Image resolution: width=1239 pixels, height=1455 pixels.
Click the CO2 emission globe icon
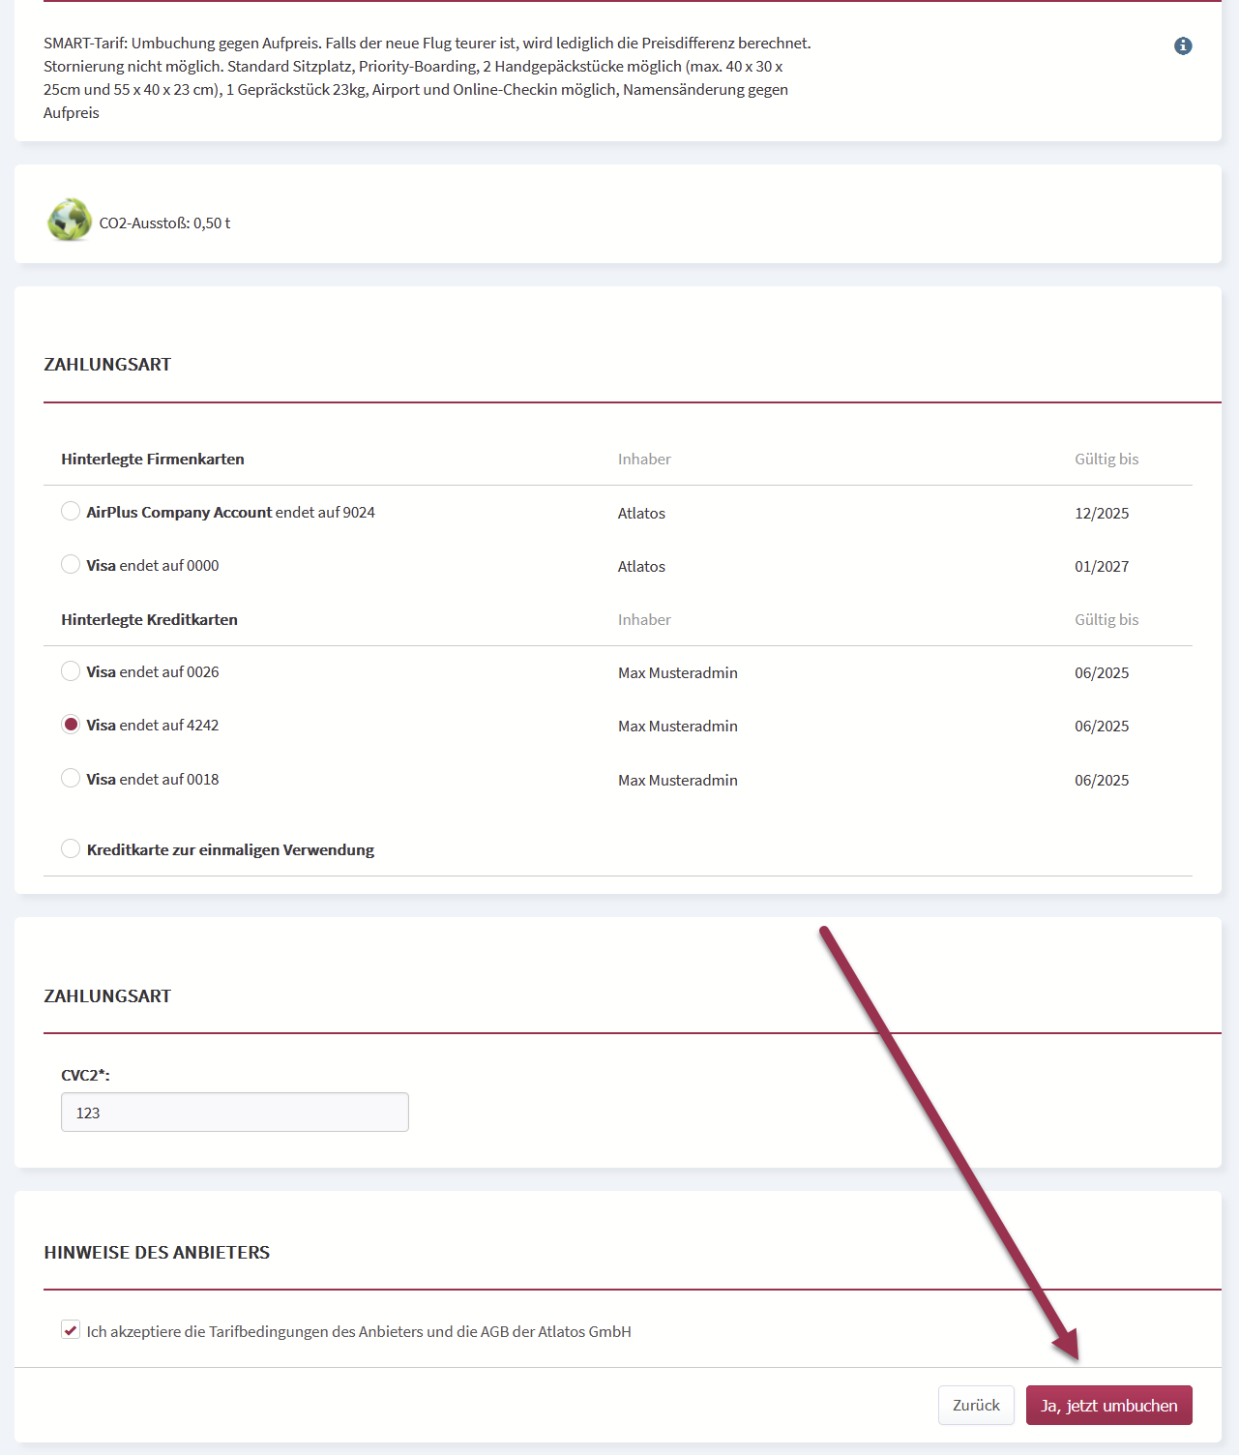pyautogui.click(x=70, y=221)
